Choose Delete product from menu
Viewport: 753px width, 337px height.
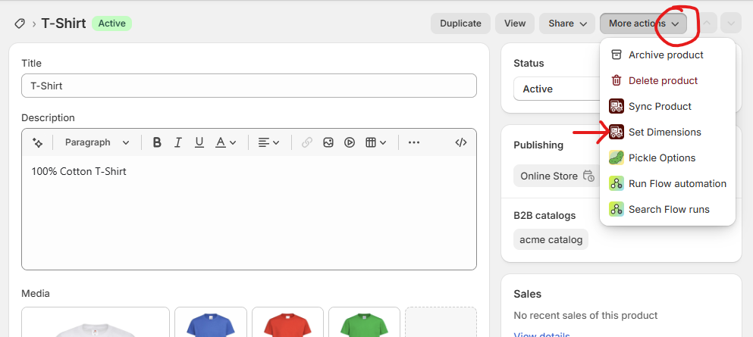point(667,80)
